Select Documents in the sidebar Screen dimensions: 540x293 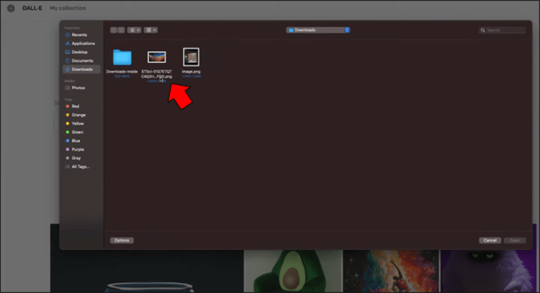pos(82,60)
